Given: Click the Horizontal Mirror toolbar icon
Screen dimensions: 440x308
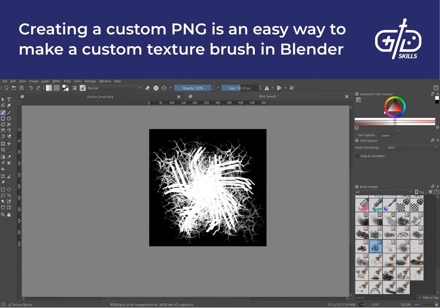Looking at the screenshot, I should click(x=266, y=88).
